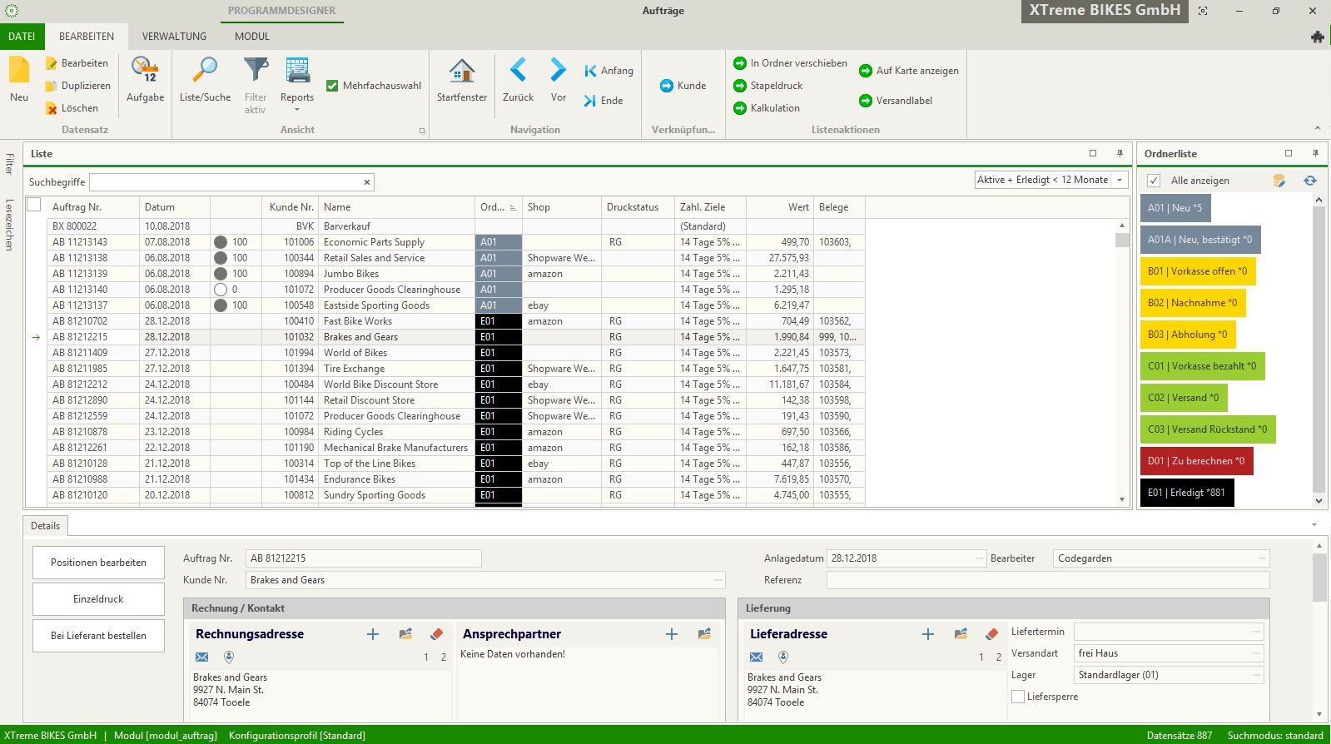1331x744 pixels.
Task: Enable the Liefersperre checkbox
Action: 1018,697
